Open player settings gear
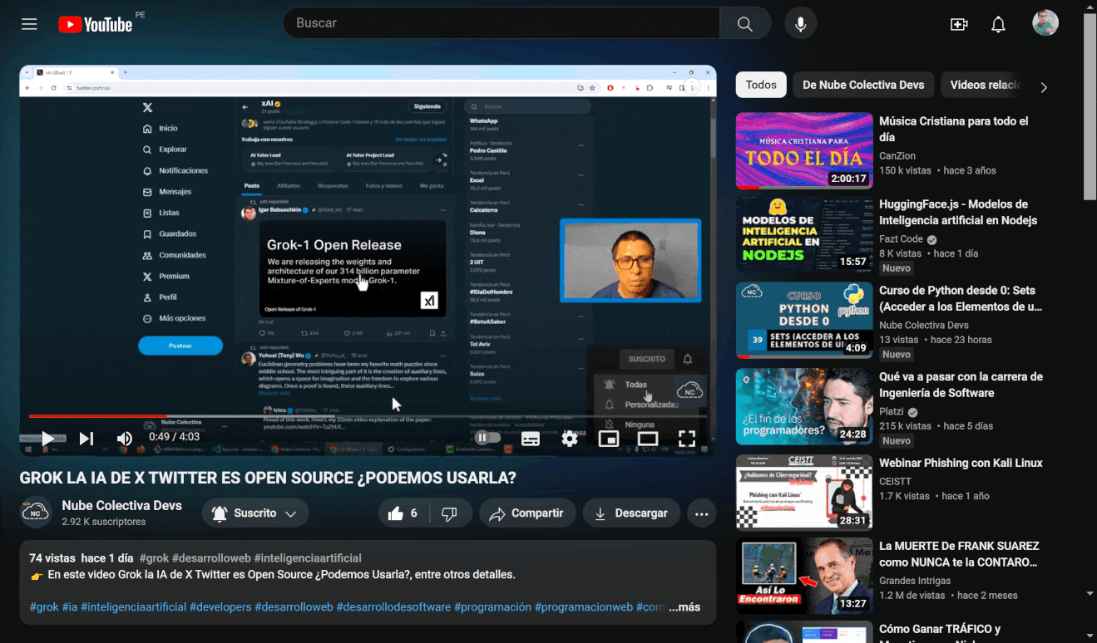The width and height of the screenshot is (1097, 643). (x=570, y=438)
